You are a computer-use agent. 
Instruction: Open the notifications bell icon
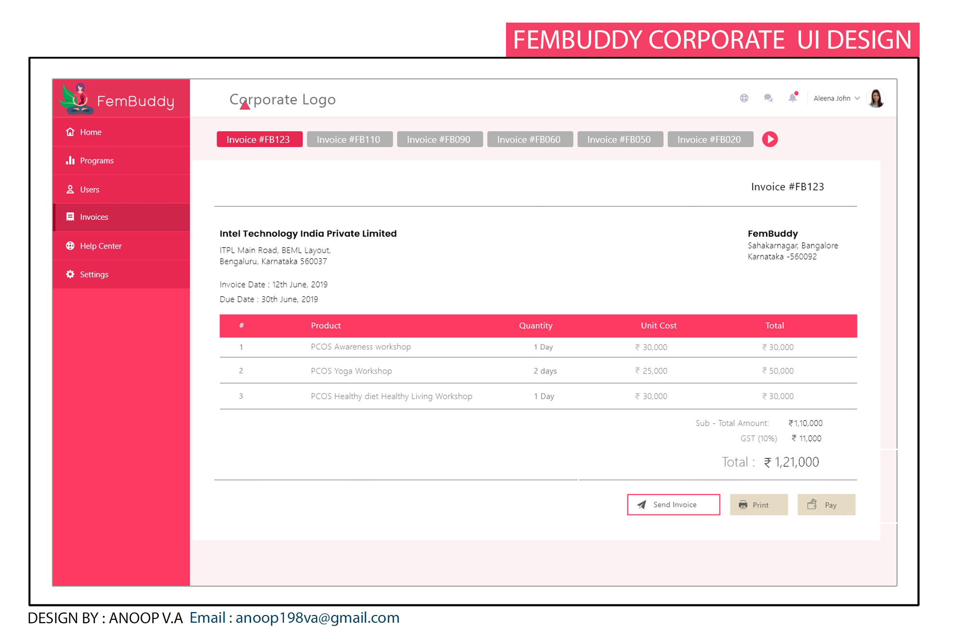(792, 98)
